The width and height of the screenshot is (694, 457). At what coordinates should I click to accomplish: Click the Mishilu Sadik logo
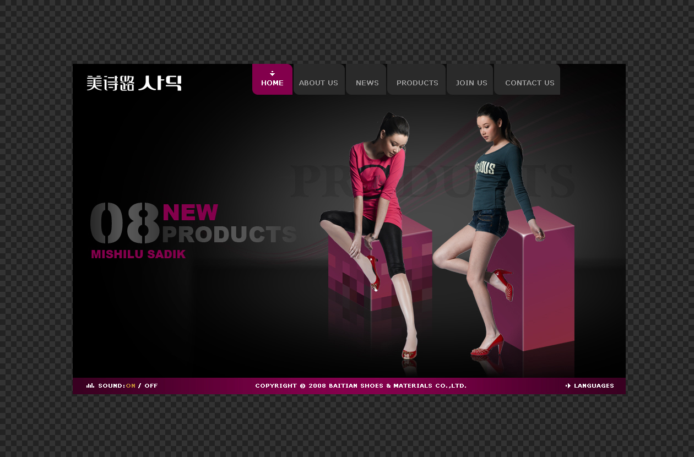coord(134,83)
